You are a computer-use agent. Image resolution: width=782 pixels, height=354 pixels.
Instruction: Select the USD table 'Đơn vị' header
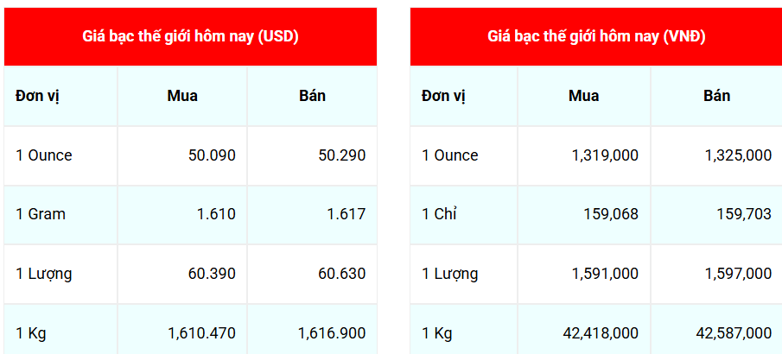pyautogui.click(x=37, y=96)
